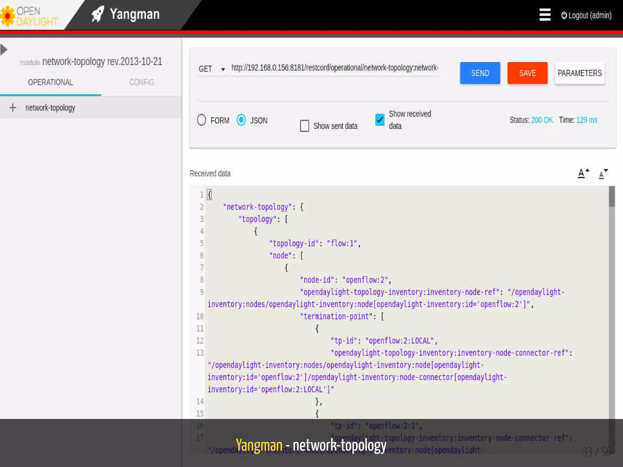The width and height of the screenshot is (623, 467).
Task: Click the module title network-topology rev.2013-10-21
Action: (x=102, y=62)
